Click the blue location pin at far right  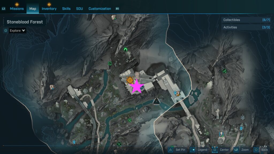click(x=241, y=129)
